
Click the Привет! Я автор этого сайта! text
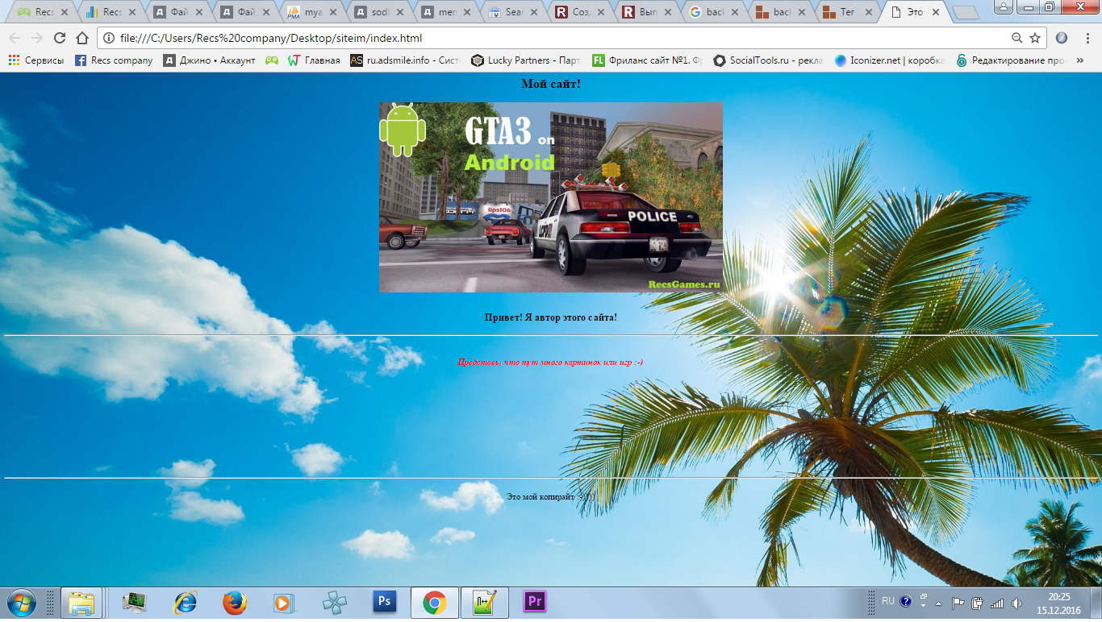551,317
